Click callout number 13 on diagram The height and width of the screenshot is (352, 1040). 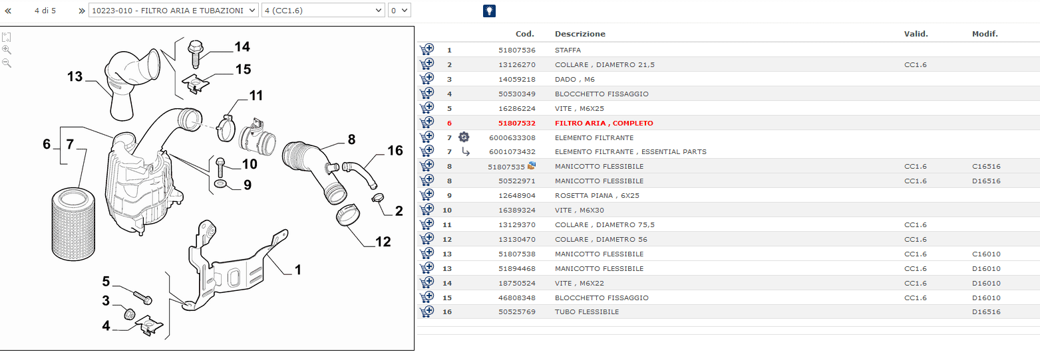click(75, 77)
